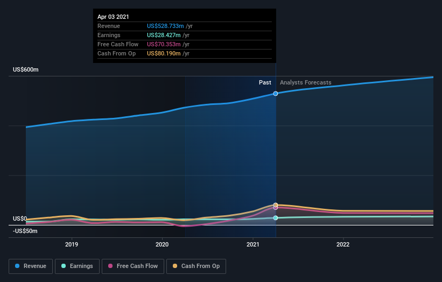This screenshot has width=442, height=282.
Task: Toggle the Cash From Op legend button
Action: coord(196,266)
